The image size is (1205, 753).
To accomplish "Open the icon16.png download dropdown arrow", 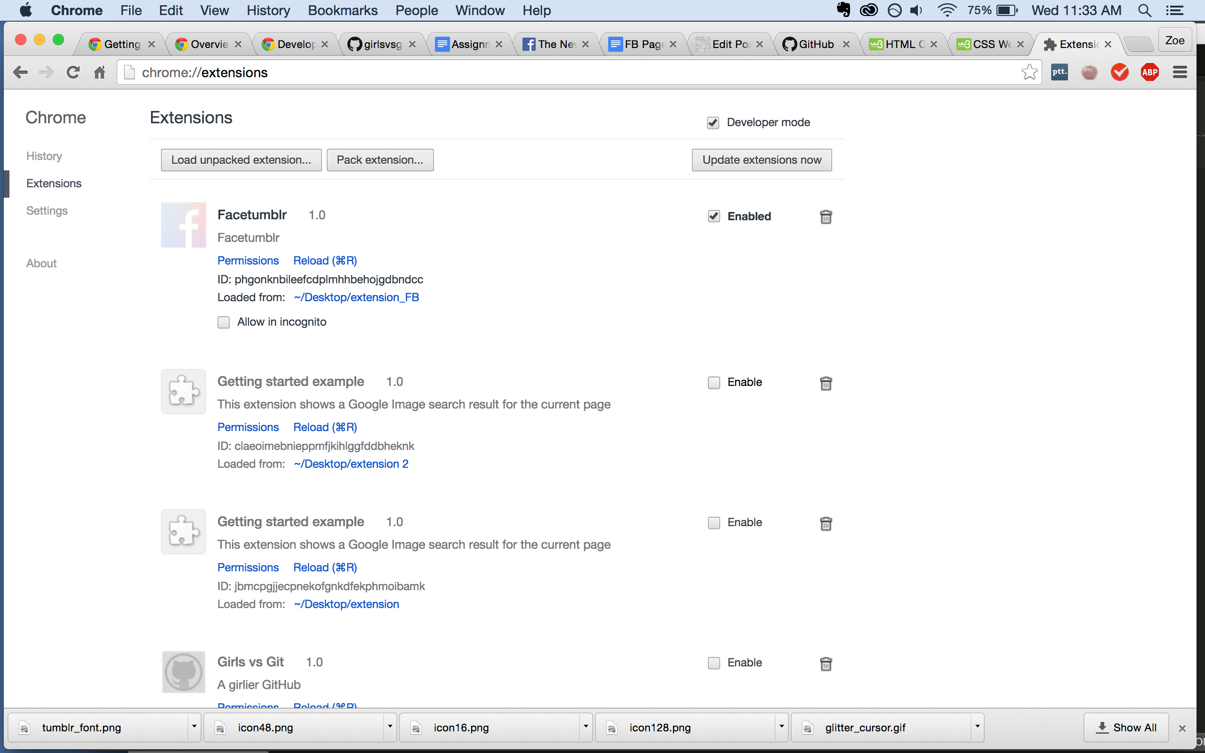I will click(x=586, y=727).
